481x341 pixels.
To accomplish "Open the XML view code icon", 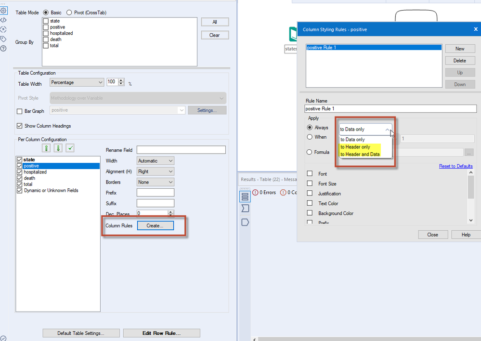I will tap(3, 20).
